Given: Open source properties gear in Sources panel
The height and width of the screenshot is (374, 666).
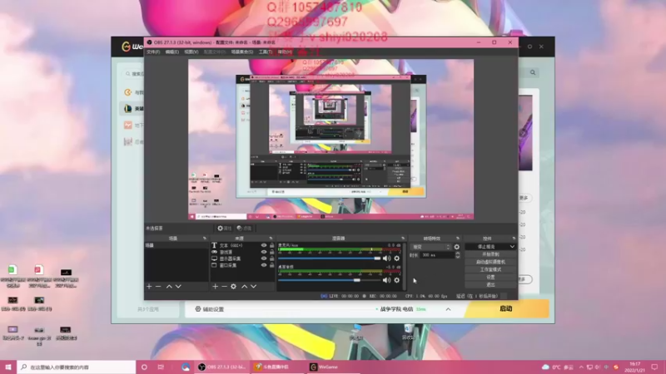Looking at the screenshot, I should tap(233, 287).
